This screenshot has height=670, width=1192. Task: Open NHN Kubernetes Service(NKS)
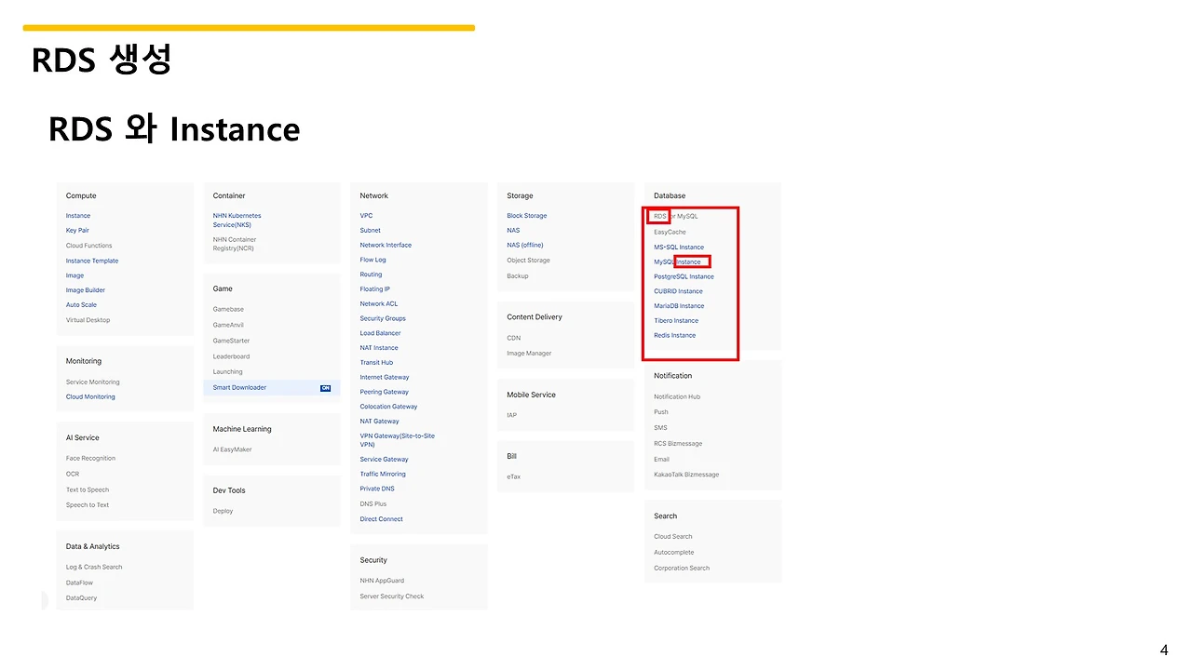237,221
